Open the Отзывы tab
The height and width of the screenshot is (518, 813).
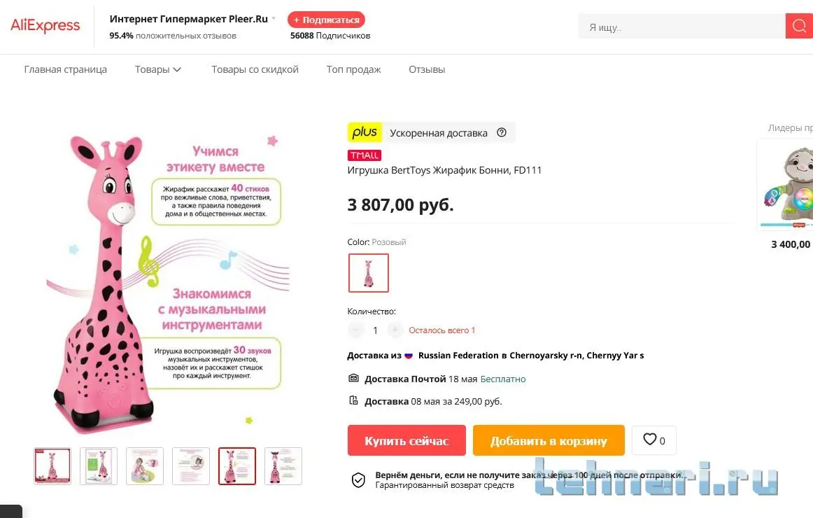pos(427,69)
